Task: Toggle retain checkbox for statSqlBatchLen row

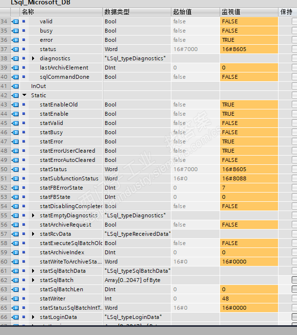Action: [295, 289]
